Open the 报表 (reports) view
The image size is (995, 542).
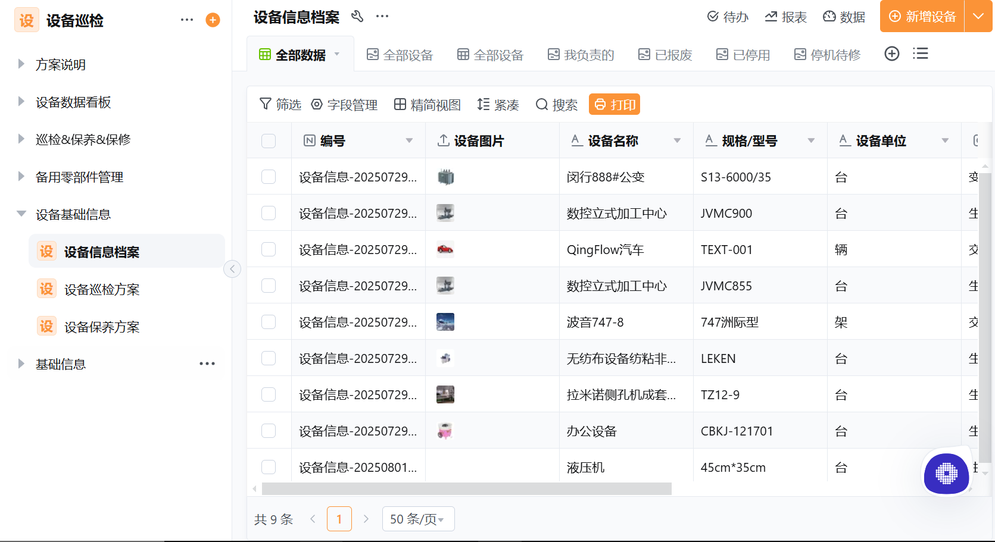click(785, 17)
